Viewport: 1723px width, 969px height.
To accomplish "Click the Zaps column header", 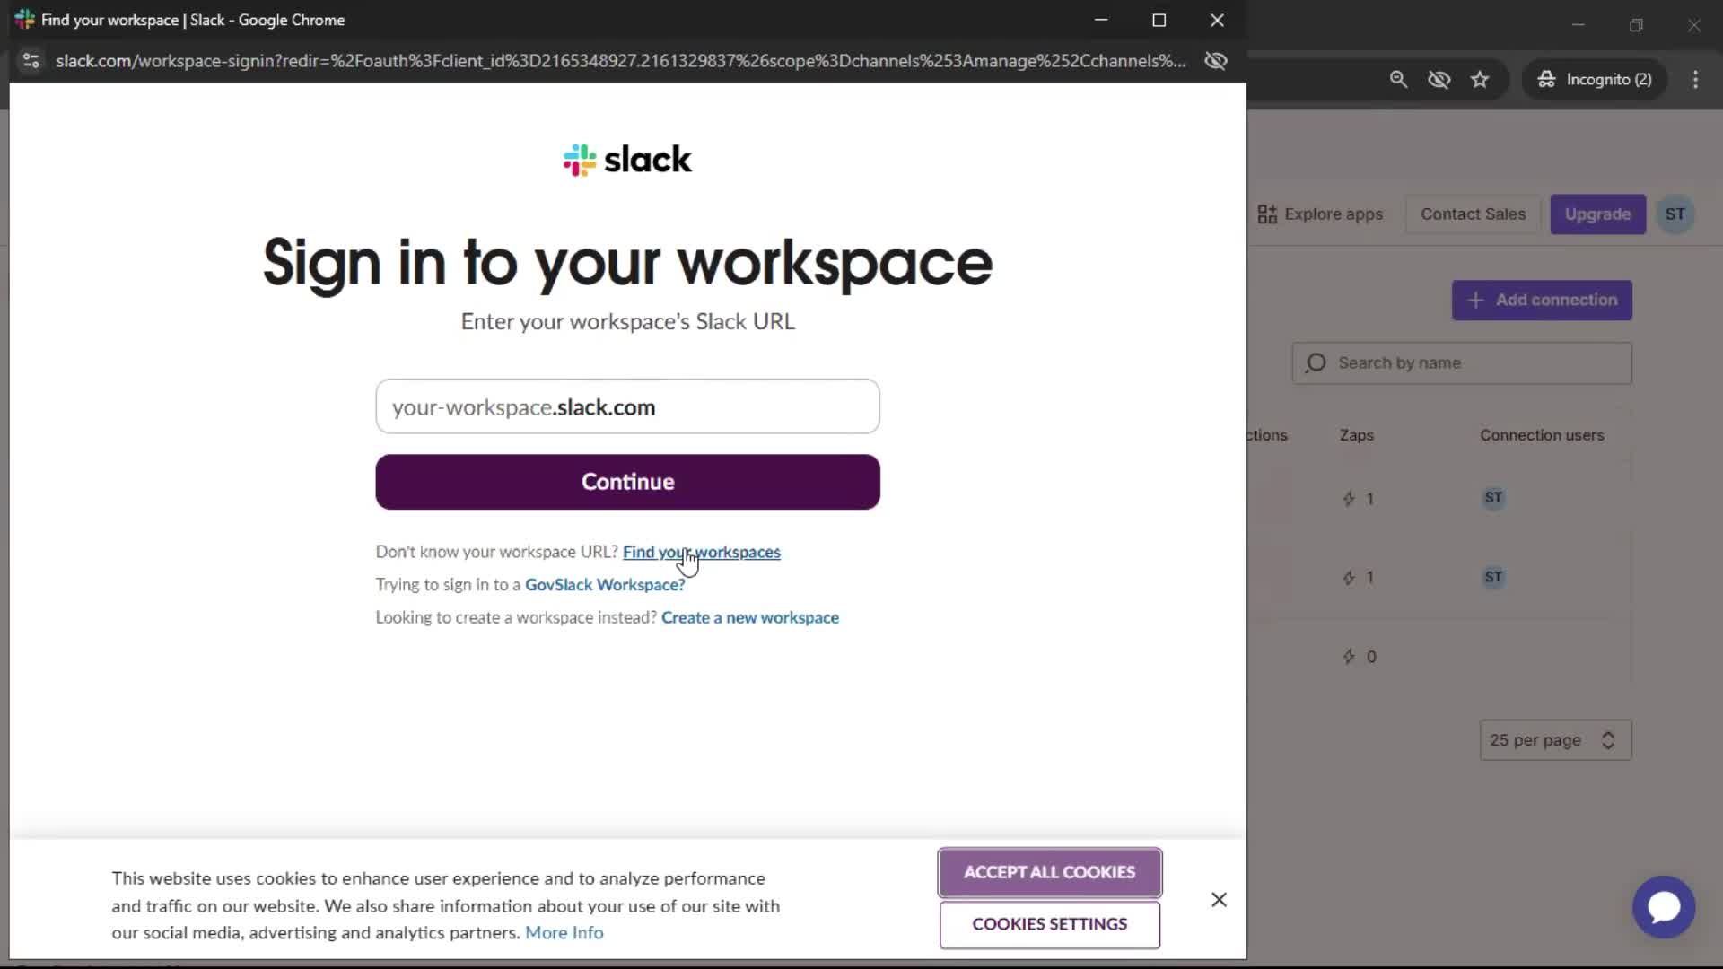I will coord(1356,435).
